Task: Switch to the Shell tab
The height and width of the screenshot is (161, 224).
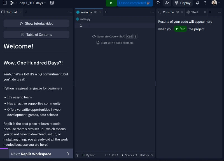Action: tap(192, 12)
